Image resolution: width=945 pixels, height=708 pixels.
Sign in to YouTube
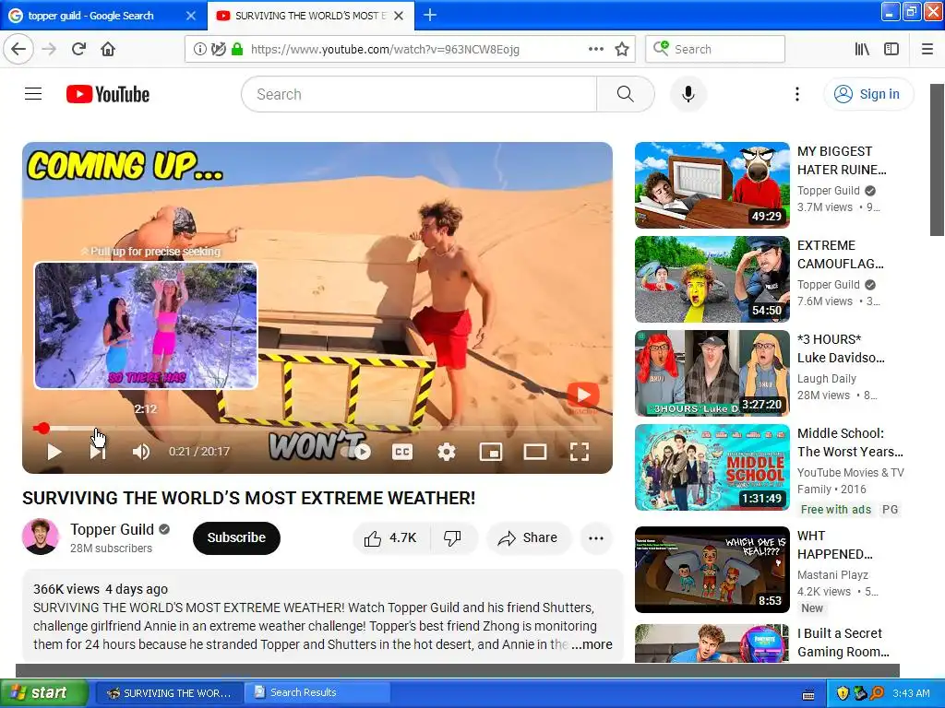[868, 94]
